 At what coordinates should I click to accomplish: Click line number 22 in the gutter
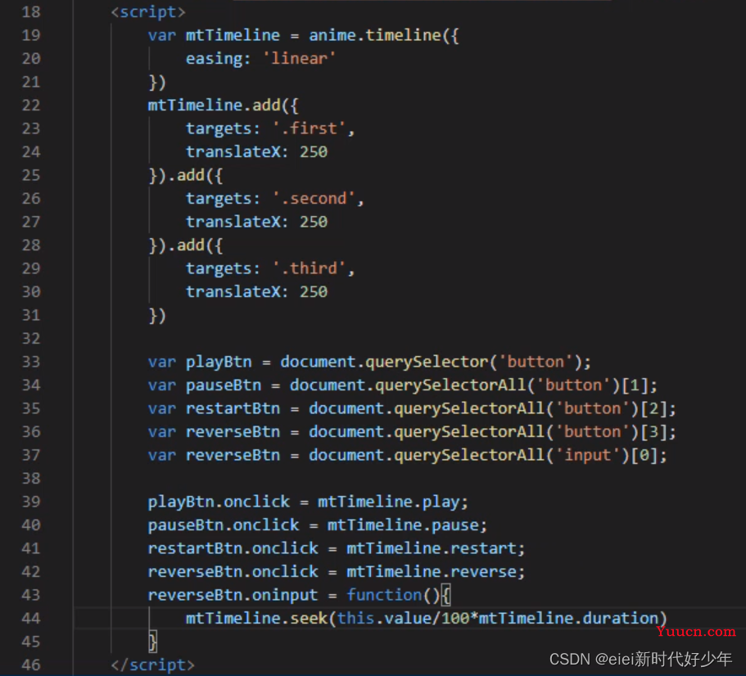coord(31,105)
